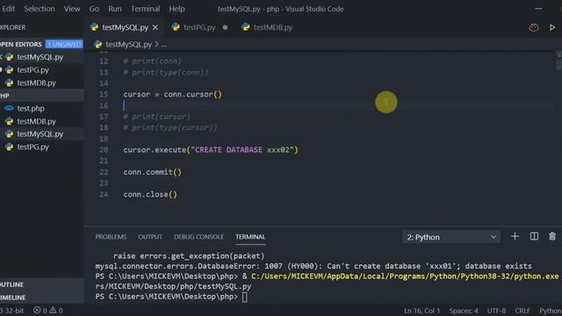Screen dimensions: 562x316
Task: Open the Help menu
Action: tap(177, 9)
